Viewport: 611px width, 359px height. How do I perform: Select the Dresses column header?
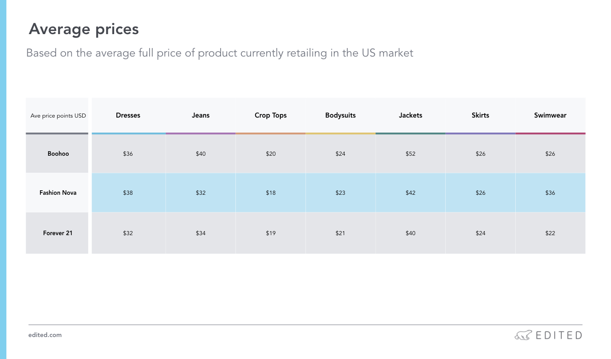point(128,115)
